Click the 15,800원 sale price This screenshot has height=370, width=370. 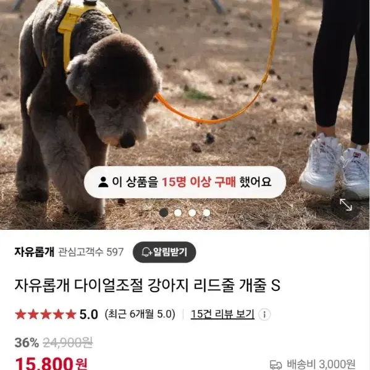(x=51, y=363)
